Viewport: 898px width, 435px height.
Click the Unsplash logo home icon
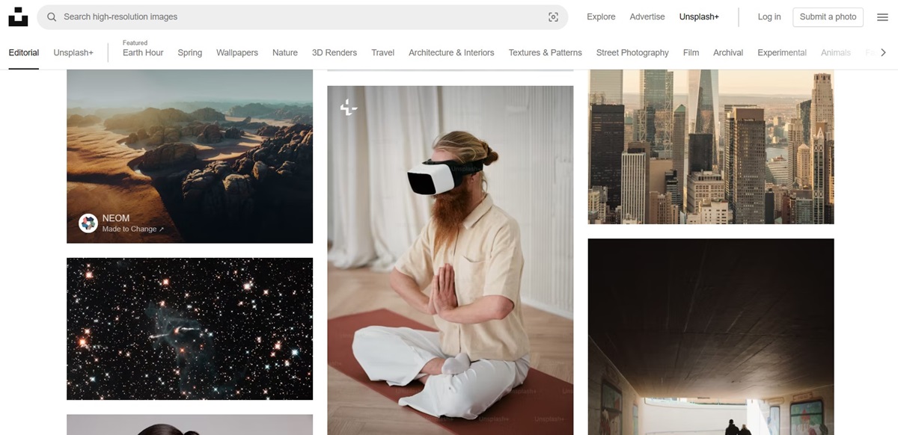pos(18,16)
